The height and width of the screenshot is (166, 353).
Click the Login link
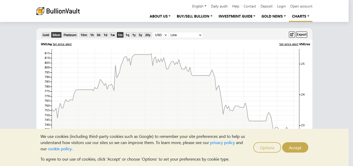[x=281, y=6]
